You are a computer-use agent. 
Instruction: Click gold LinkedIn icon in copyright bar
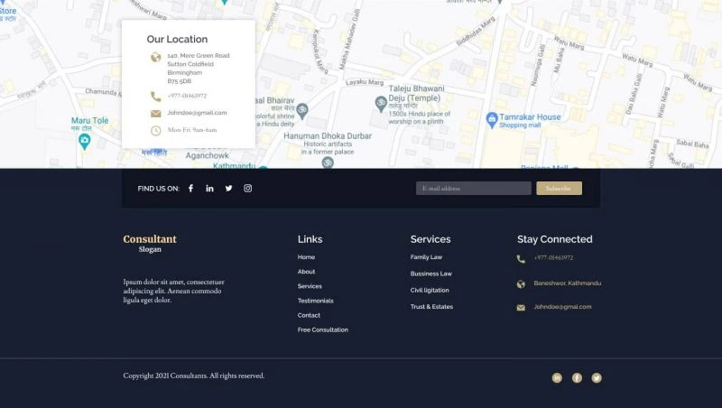pyautogui.click(x=557, y=378)
